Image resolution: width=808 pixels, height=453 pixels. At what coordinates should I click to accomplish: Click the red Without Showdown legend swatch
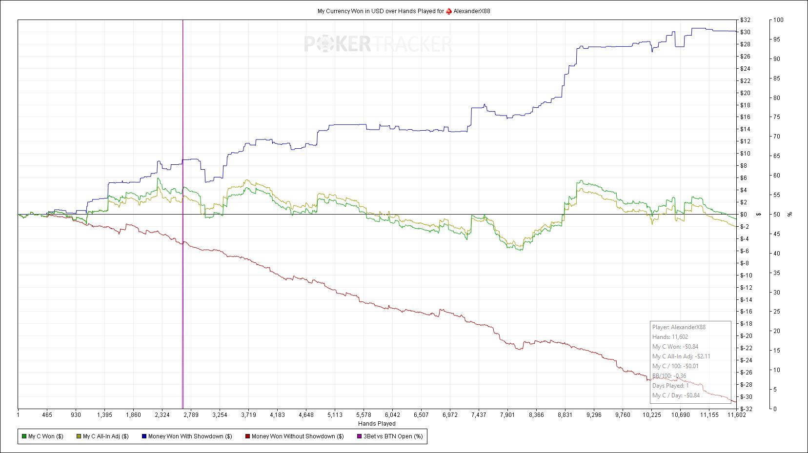[x=248, y=436]
